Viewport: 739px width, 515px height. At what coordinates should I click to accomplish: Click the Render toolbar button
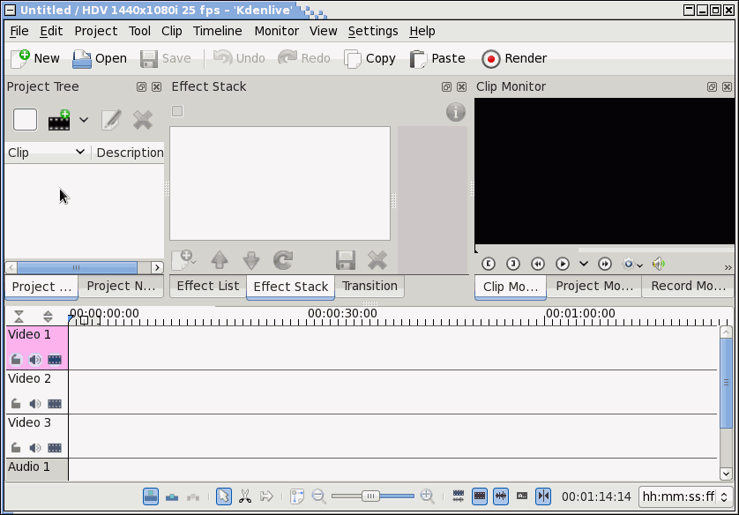pyautogui.click(x=514, y=58)
